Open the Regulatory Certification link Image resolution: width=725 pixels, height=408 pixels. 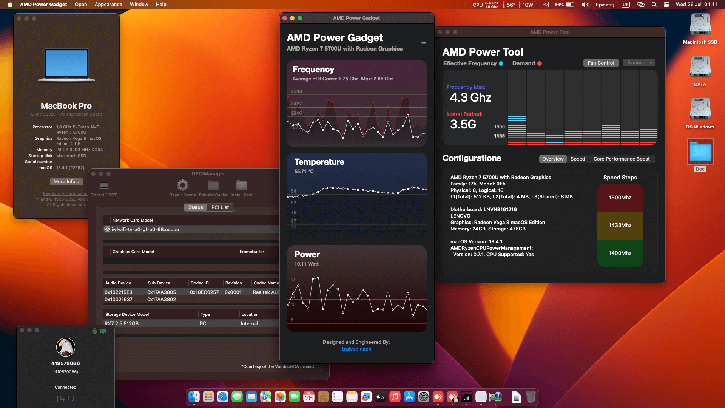pos(65,193)
